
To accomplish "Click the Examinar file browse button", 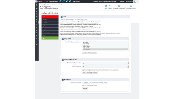I will 86,83.
